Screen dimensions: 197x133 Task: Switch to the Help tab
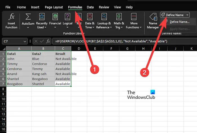pos(129,7)
